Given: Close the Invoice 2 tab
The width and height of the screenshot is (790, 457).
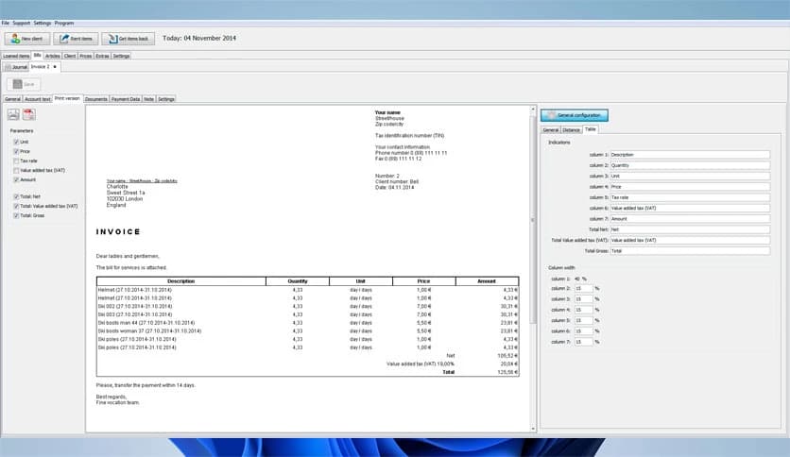Looking at the screenshot, I should 55,67.
